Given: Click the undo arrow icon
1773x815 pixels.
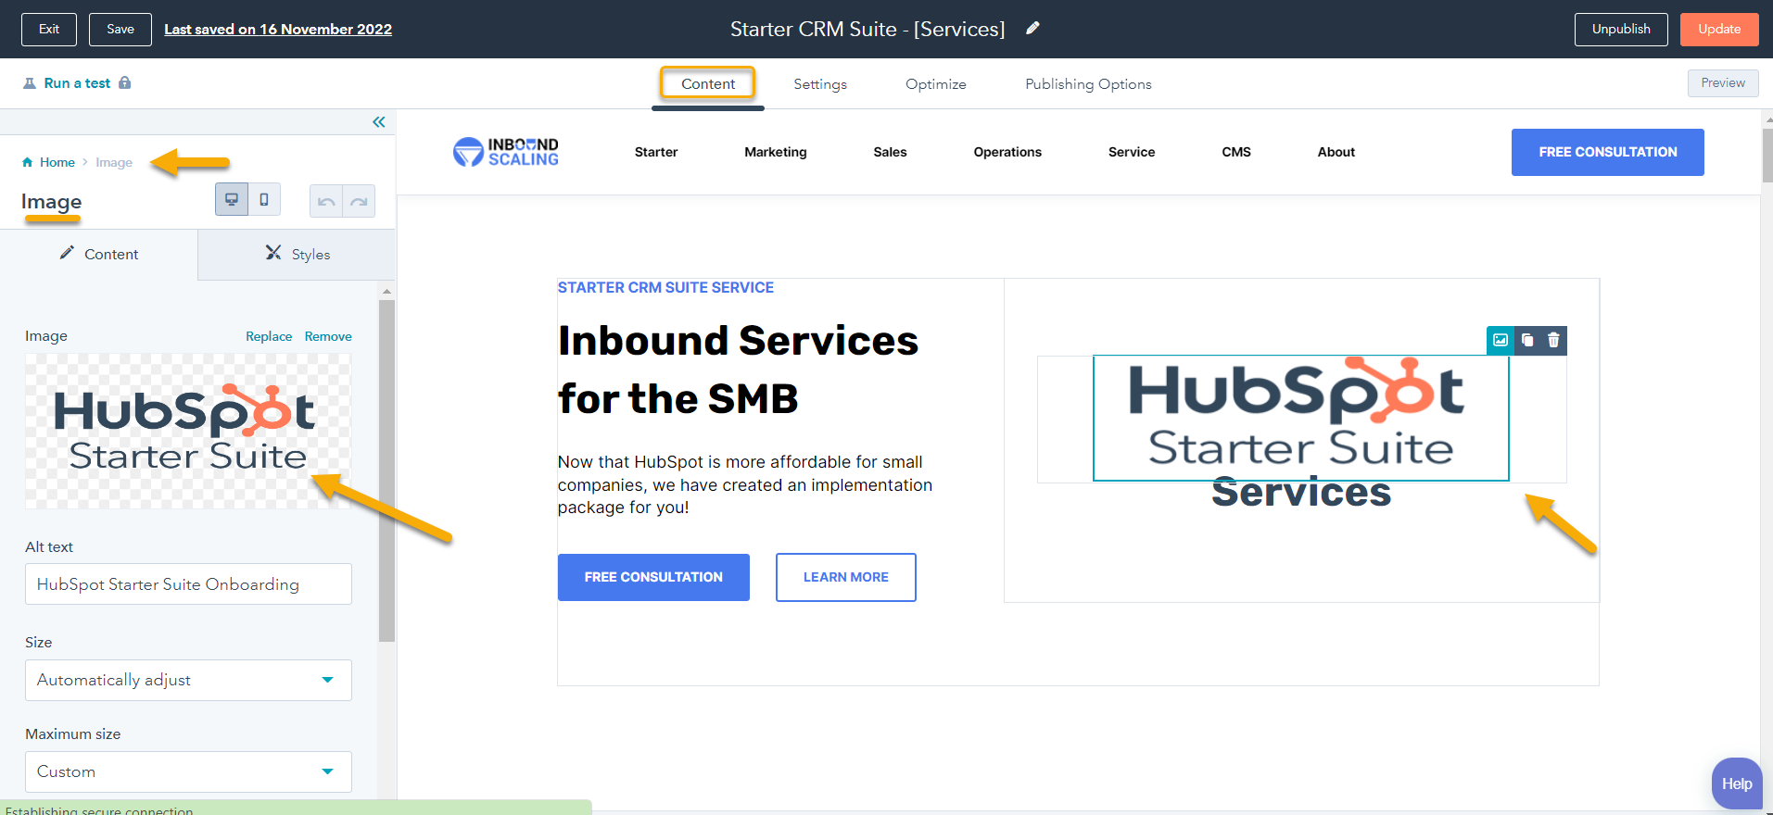Looking at the screenshot, I should pos(326,201).
